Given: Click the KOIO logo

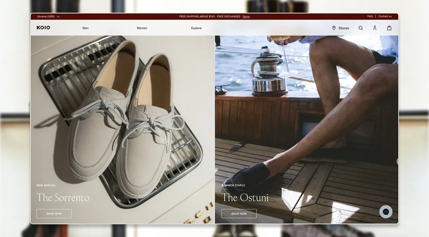Looking at the screenshot, I should (43, 28).
